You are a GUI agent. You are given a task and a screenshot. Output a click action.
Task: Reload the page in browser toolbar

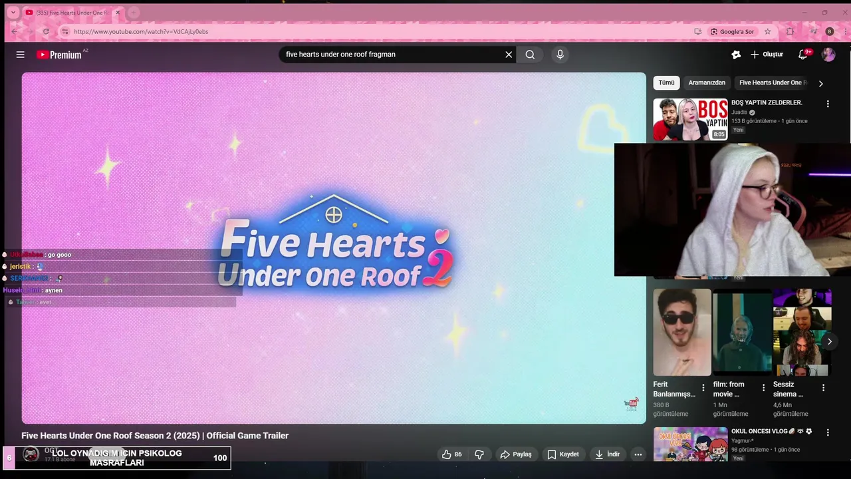pos(46,31)
